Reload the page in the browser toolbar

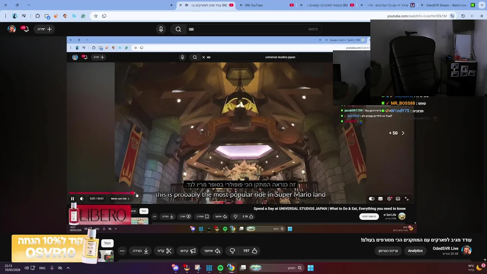point(463,16)
